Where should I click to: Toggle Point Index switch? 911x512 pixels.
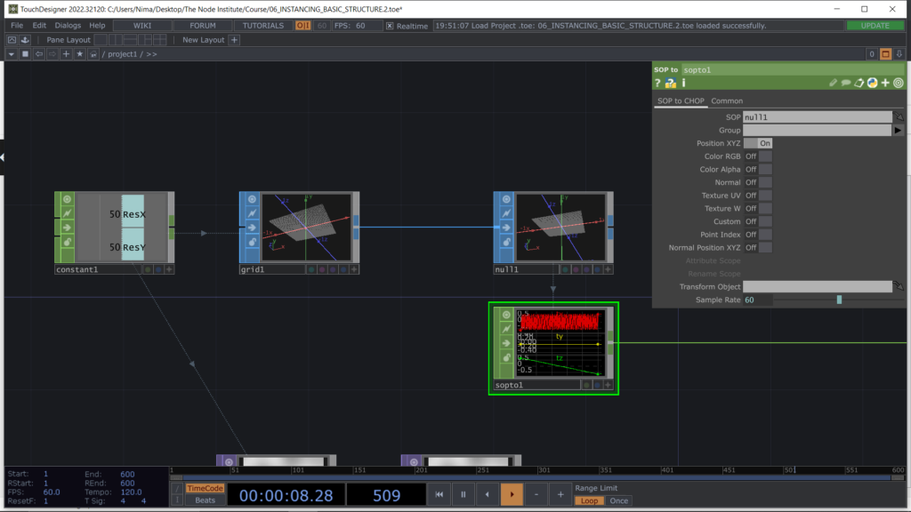pyautogui.click(x=758, y=235)
